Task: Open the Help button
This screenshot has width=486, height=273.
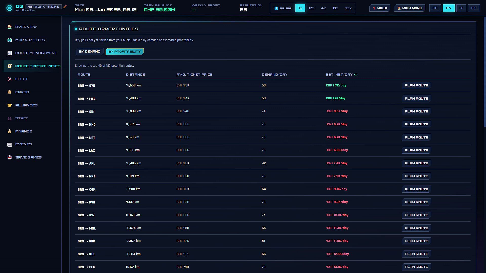Action: tap(380, 8)
